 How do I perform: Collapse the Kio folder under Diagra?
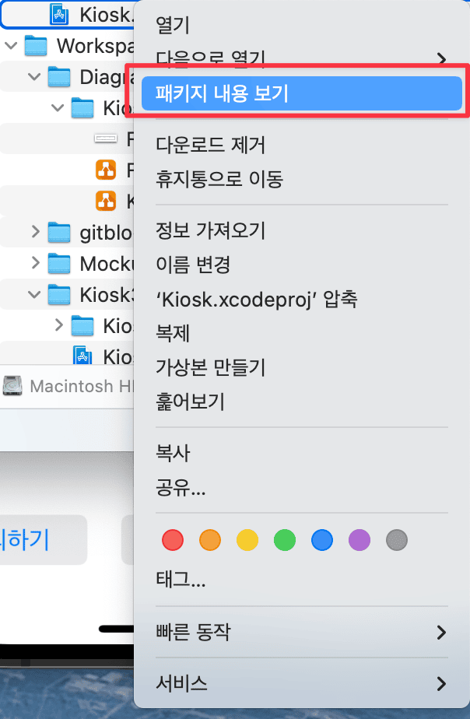[x=58, y=108]
